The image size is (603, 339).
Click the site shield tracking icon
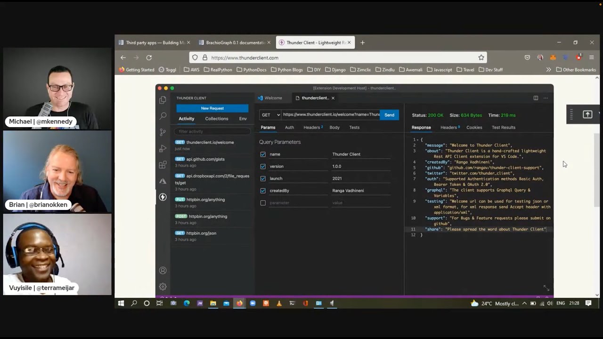(x=195, y=57)
